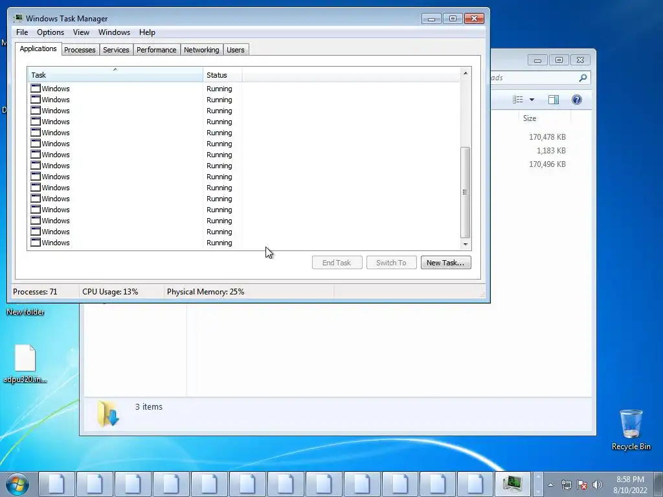Open Explorer's Help question mark icon
Image resolution: width=663 pixels, height=497 pixels.
(x=577, y=100)
